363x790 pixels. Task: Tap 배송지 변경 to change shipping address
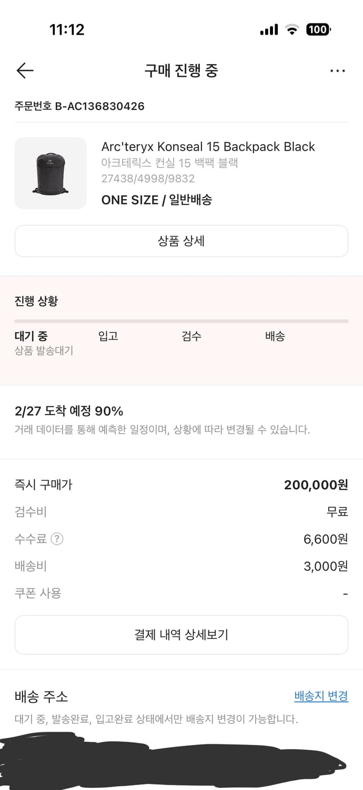pyautogui.click(x=321, y=696)
